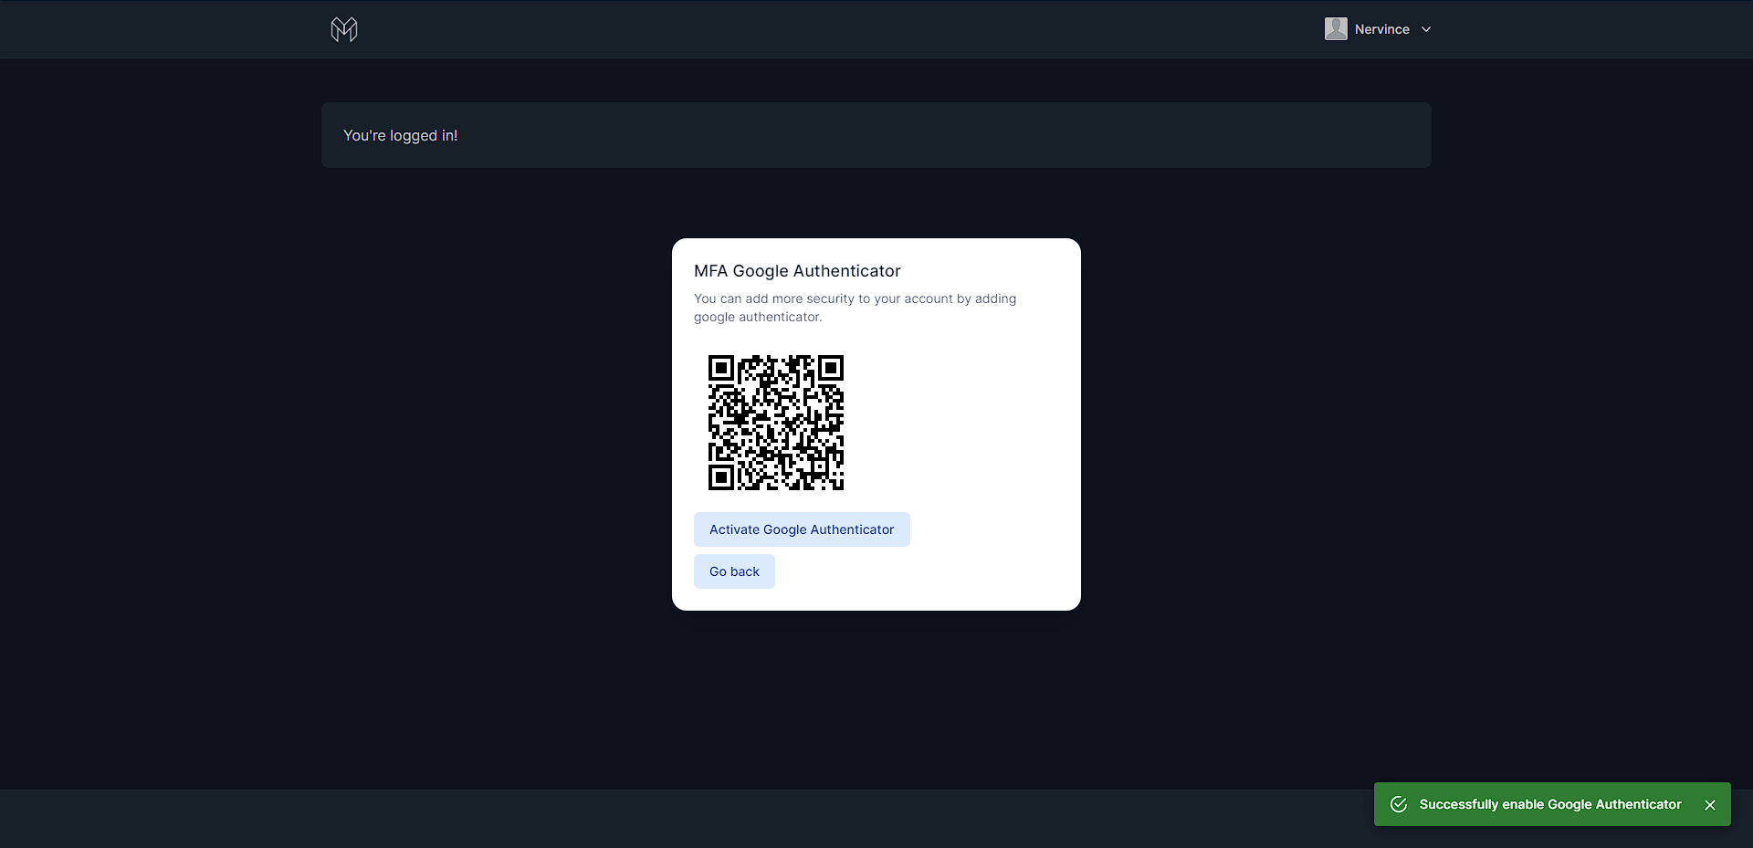Screen dimensions: 1753x848
Task: Click the 'MFA Google Authenticator' heading
Action: (797, 271)
